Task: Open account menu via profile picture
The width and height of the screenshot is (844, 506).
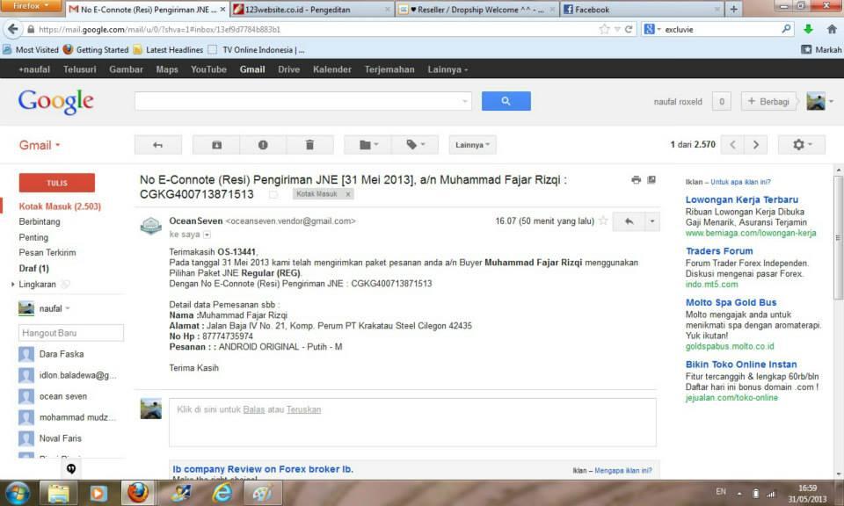Action: 819,102
